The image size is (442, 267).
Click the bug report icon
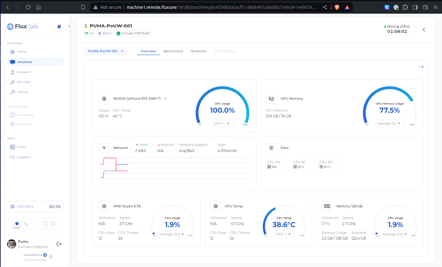coord(51,257)
